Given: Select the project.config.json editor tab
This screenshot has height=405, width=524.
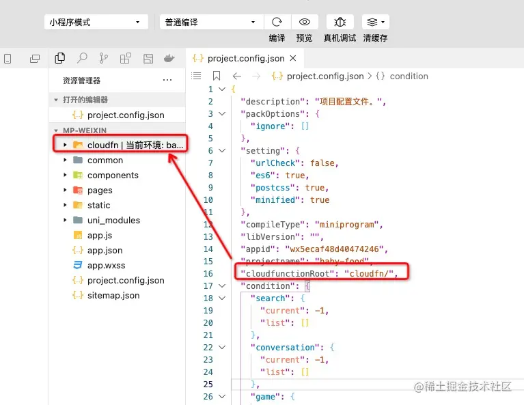Looking at the screenshot, I should point(245,59).
